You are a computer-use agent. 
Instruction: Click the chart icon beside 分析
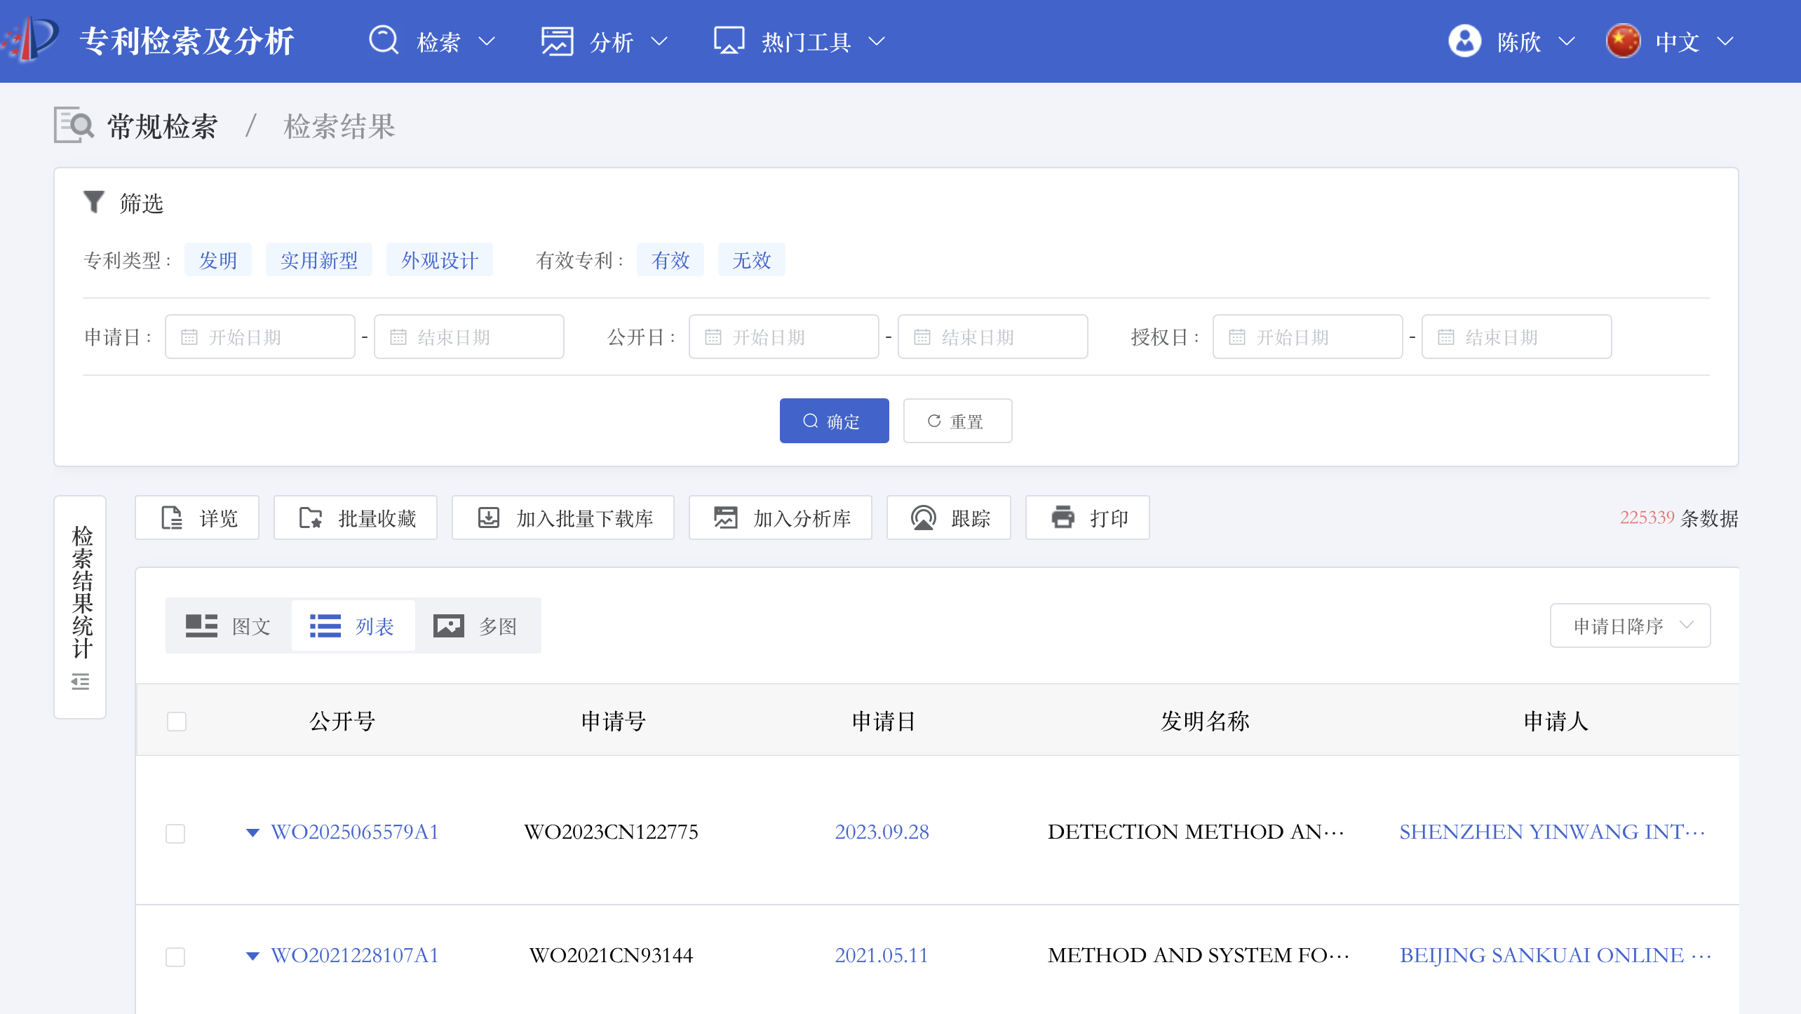click(557, 41)
